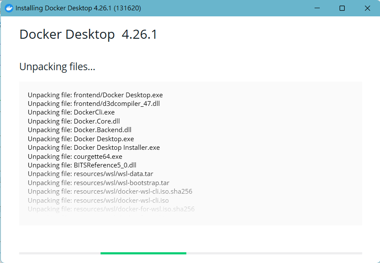
Task: Click the "Installing Docker Desktop 4.26.1" window title
Action: 78,8
